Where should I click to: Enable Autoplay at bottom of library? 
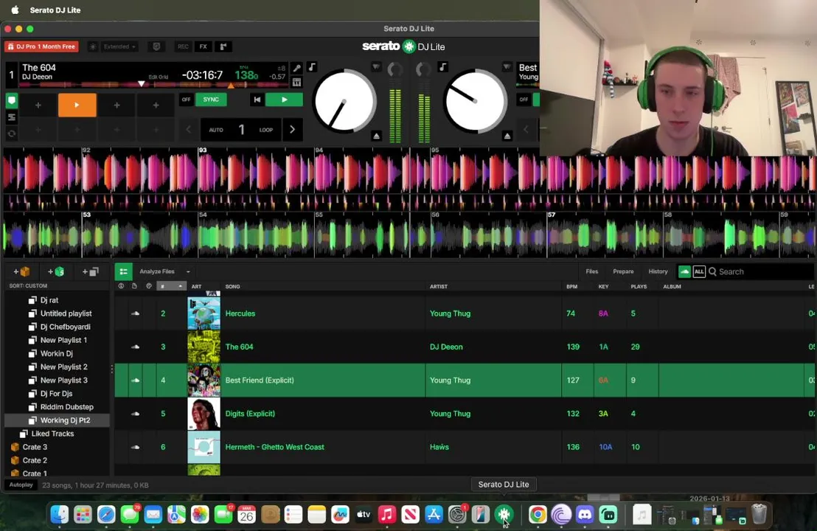(21, 485)
